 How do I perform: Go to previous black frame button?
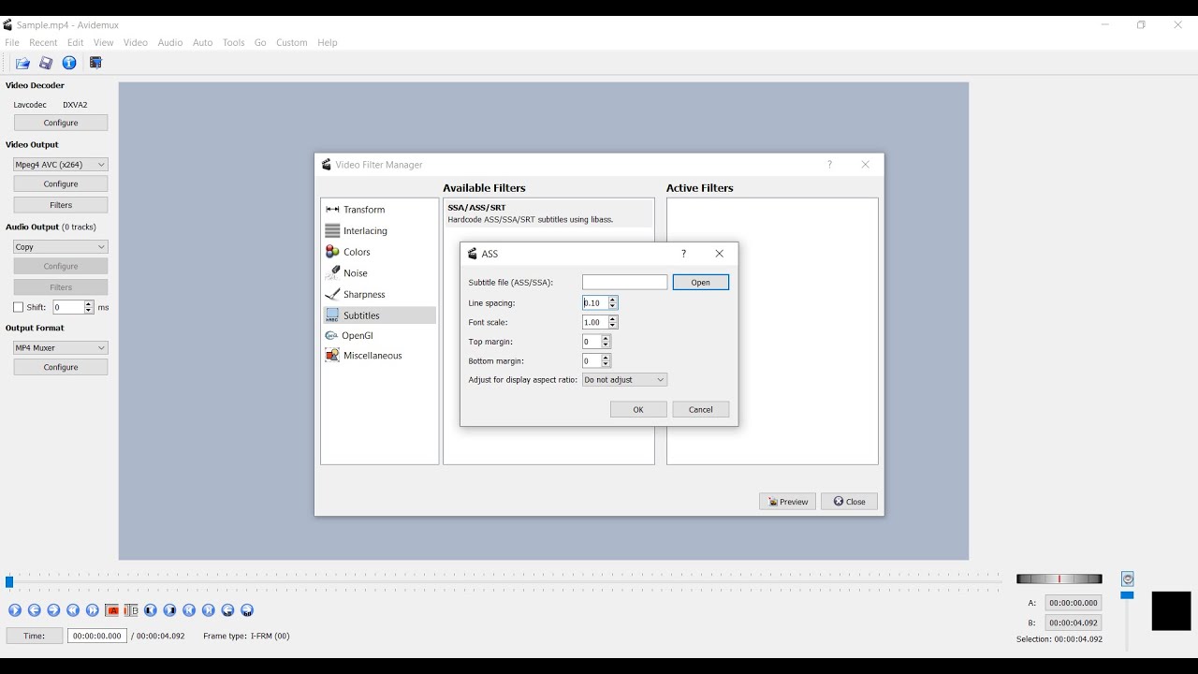151,610
